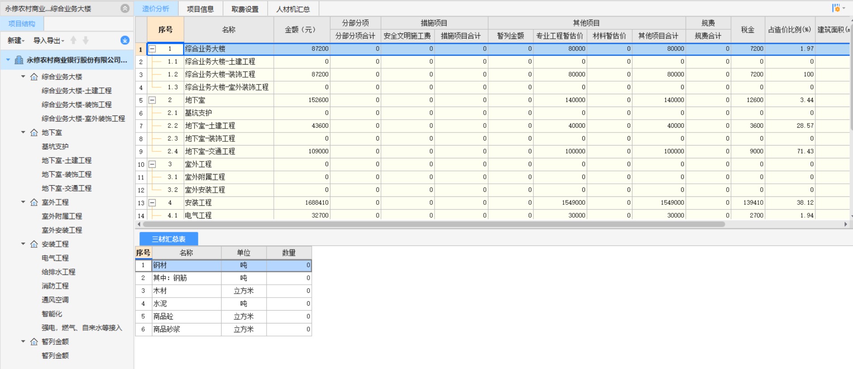This screenshot has height=369, width=853.
Task: Click the 税金 column header
Action: [748, 29]
